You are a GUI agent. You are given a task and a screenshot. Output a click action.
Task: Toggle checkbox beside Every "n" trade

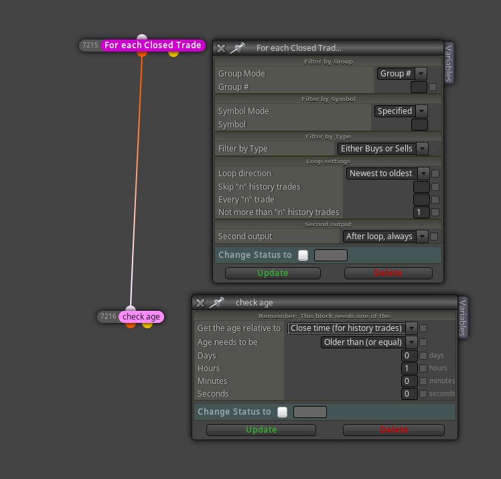point(435,200)
